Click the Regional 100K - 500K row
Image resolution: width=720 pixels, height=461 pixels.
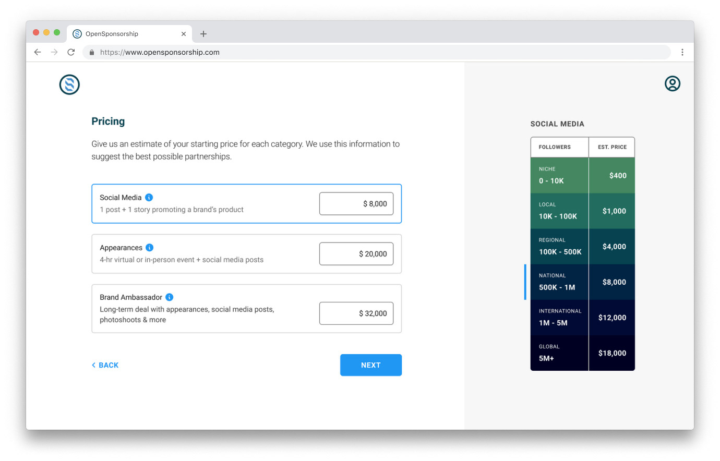coord(583,247)
